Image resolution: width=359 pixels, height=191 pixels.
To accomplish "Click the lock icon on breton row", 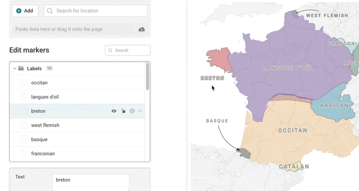I will [123, 111].
